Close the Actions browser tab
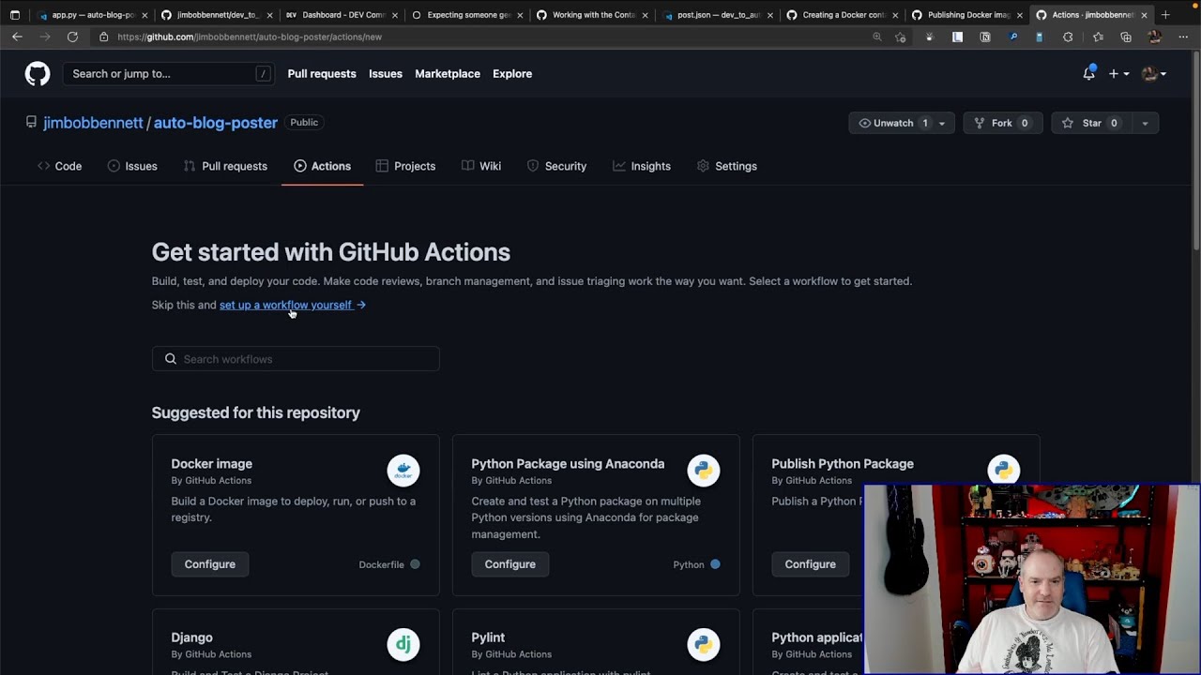 click(1144, 15)
